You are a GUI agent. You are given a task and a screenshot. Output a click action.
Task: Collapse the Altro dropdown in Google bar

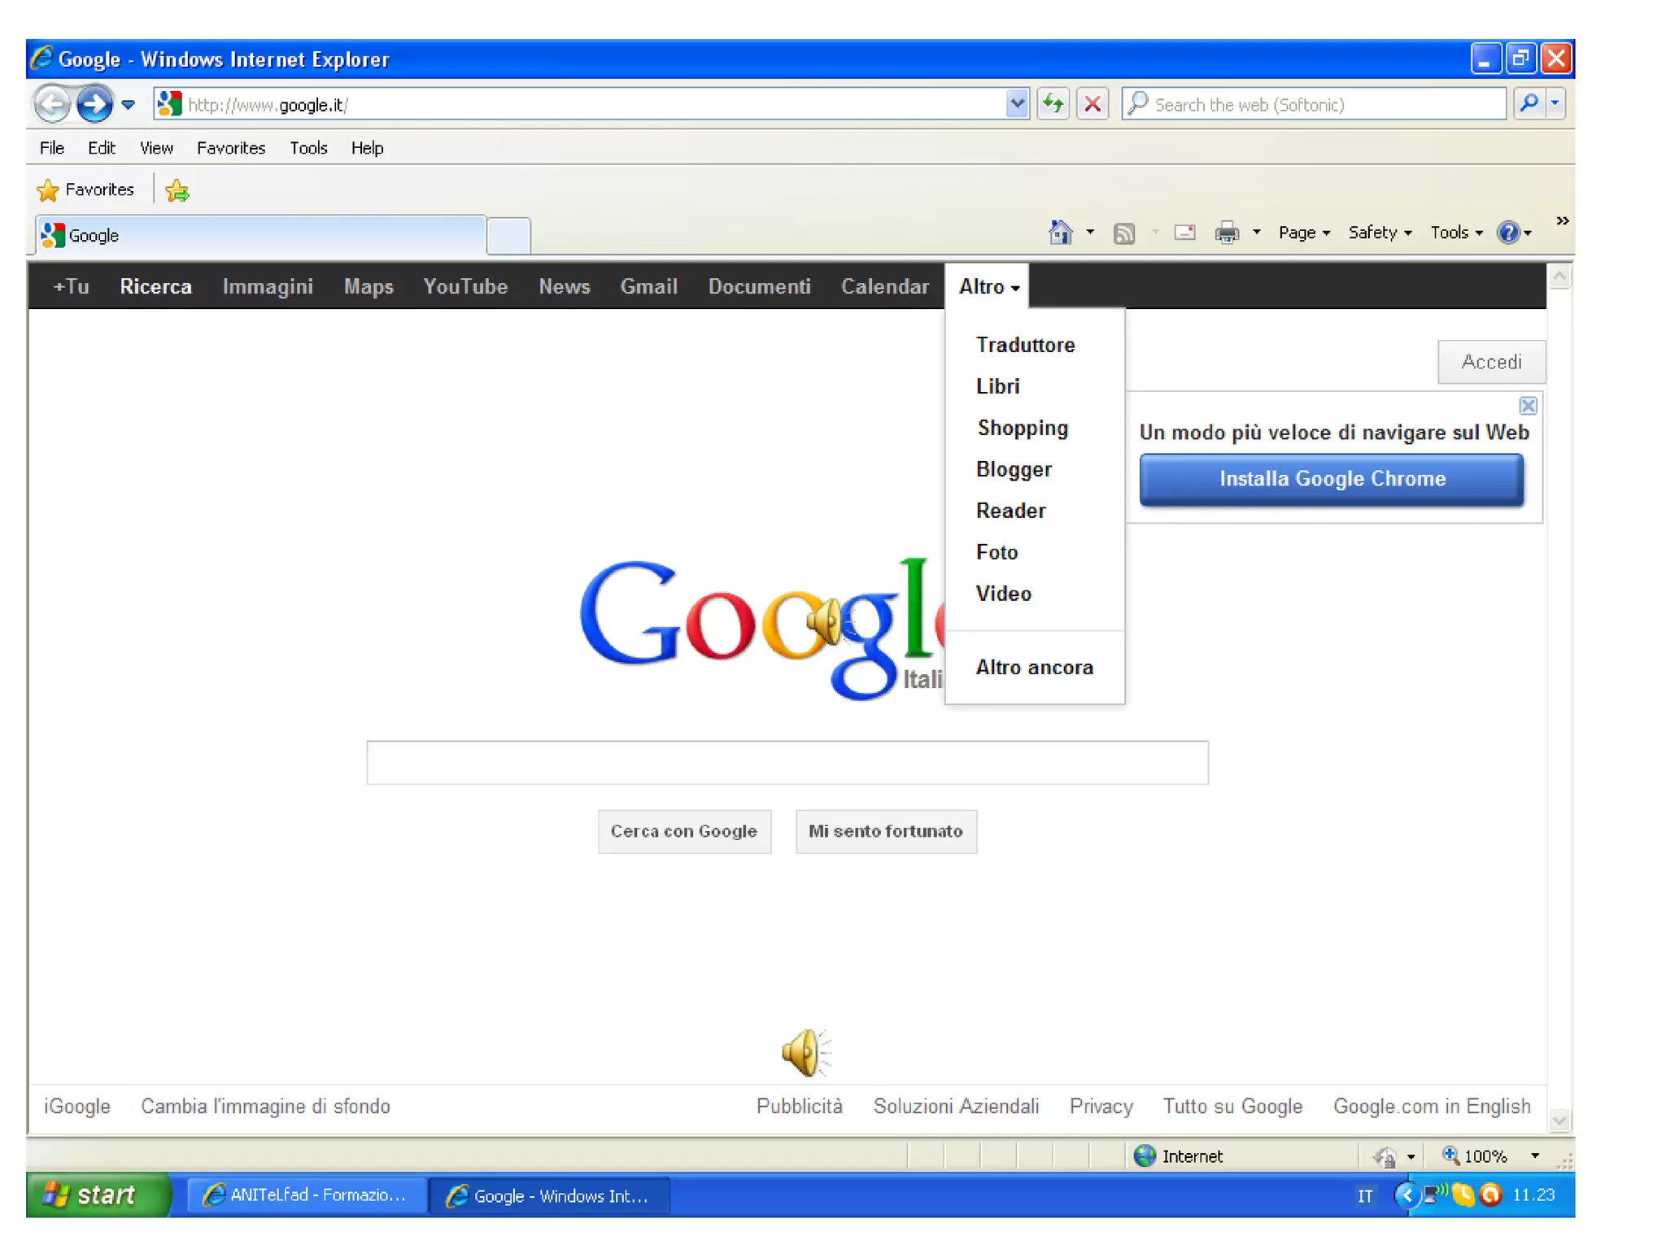[988, 286]
